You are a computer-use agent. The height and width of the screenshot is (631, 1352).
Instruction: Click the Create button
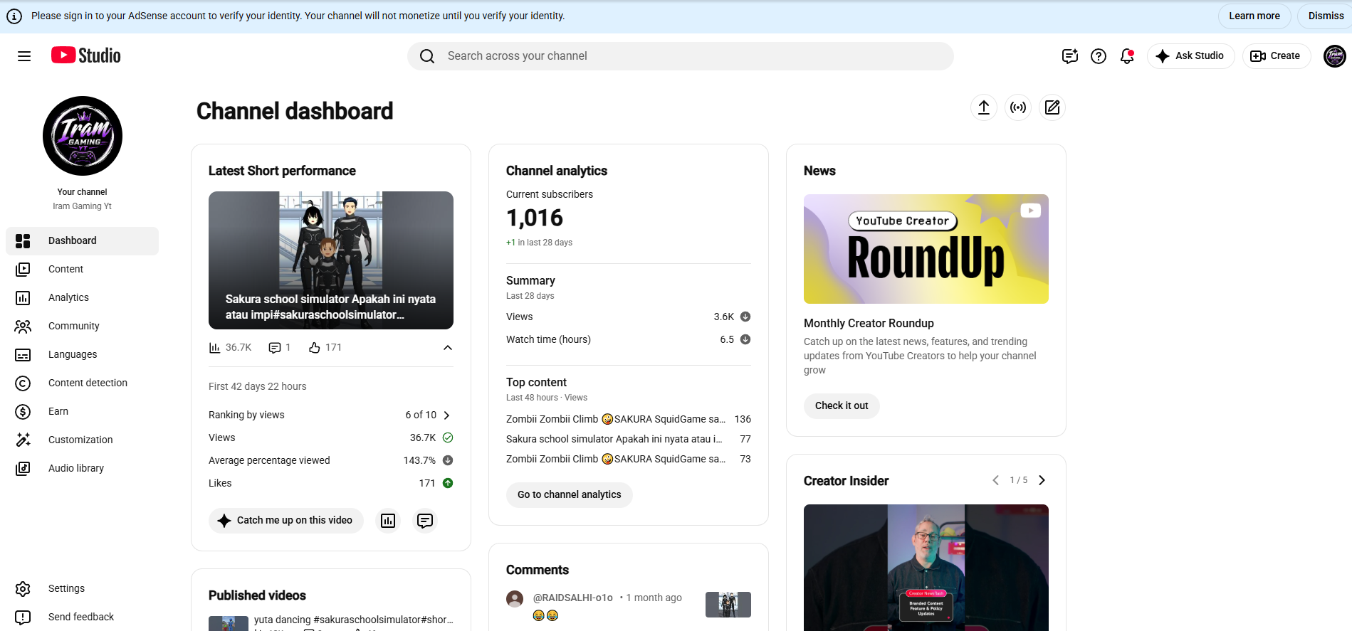[1276, 56]
